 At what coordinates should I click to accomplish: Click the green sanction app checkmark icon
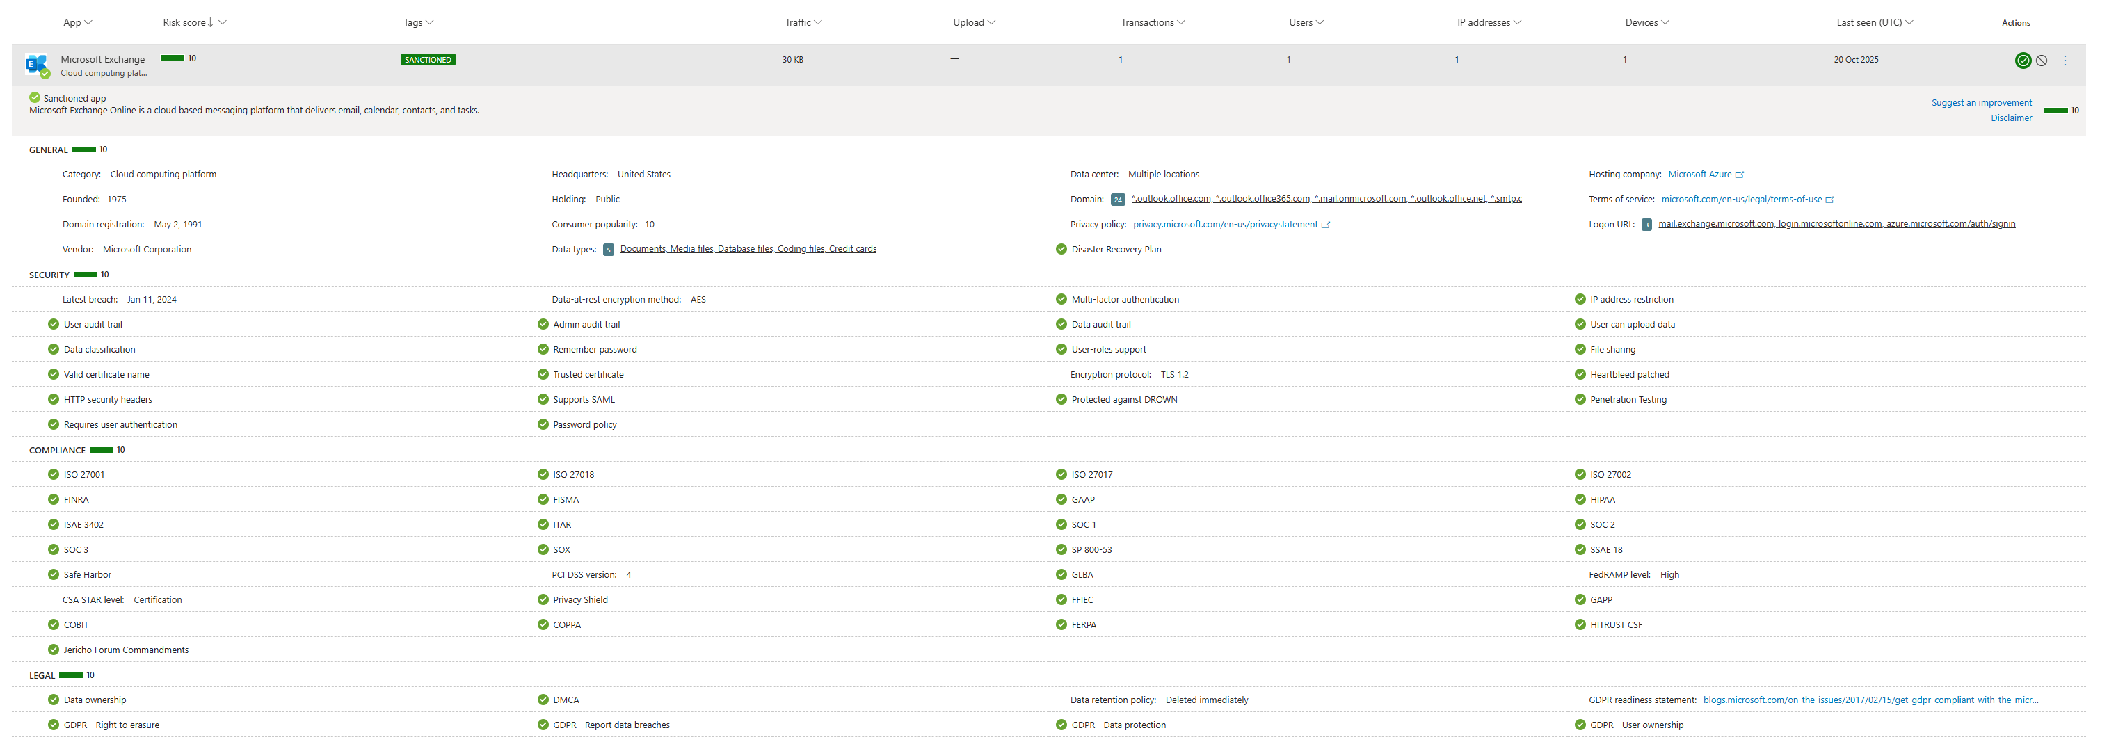(x=2022, y=61)
